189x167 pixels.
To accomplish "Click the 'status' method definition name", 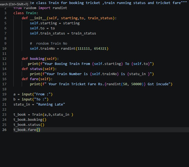I will click(x=36, y=69).
